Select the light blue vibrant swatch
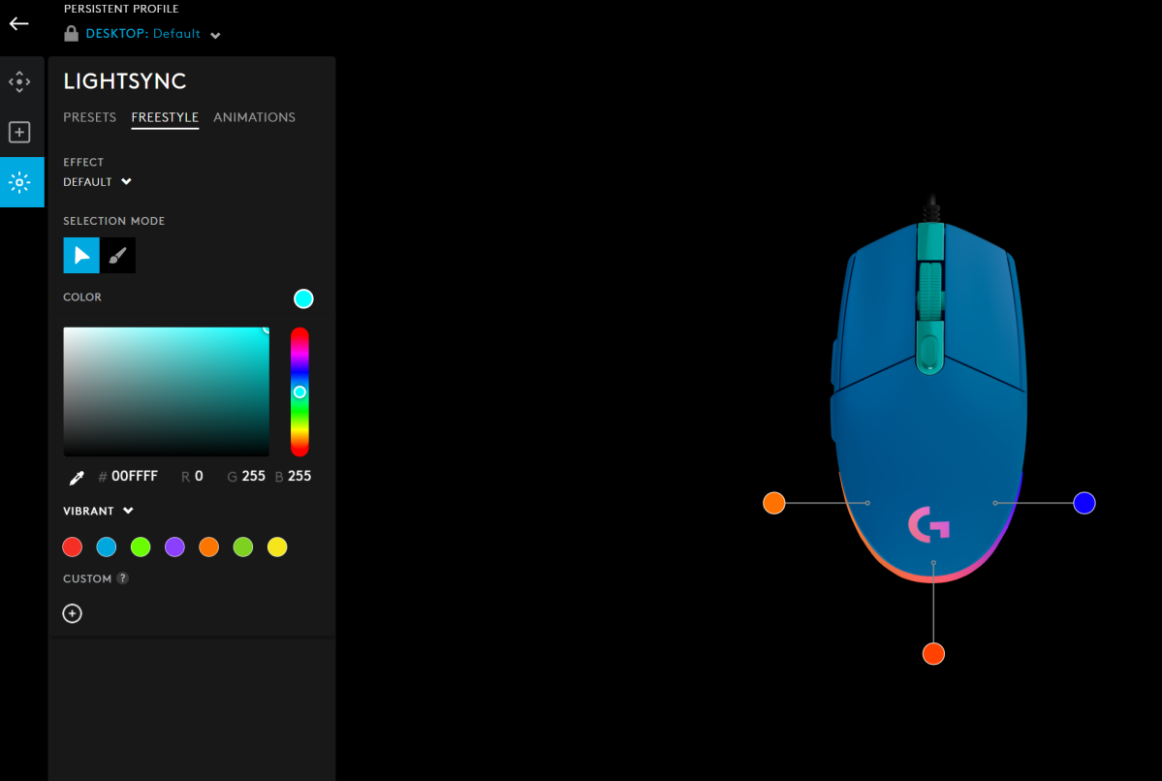Viewport: 1162px width, 781px height. pyautogui.click(x=107, y=547)
